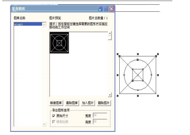Viewport: 190px width, 135px height.
Task: Click the bottom-right selection handle of drawing
Action: 158,96
